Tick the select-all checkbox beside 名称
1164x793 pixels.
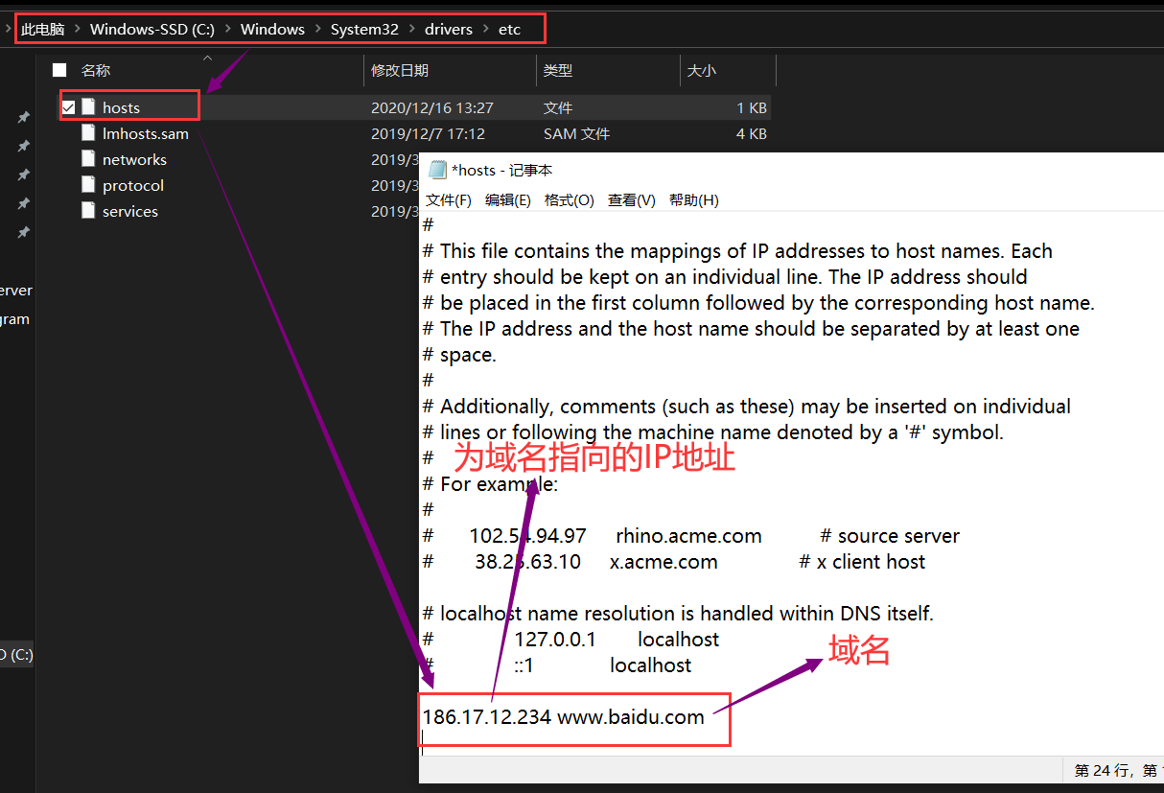[x=59, y=70]
